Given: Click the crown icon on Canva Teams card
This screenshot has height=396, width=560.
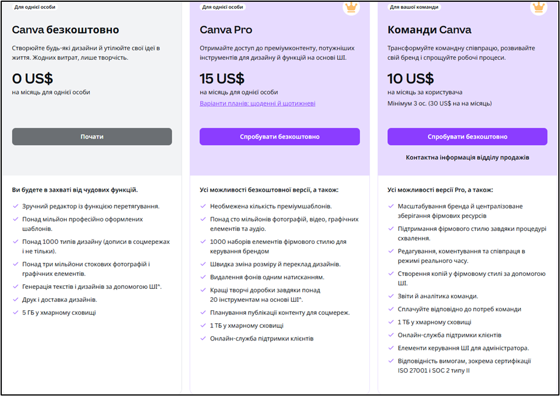Looking at the screenshot, I should pyautogui.click(x=538, y=8).
